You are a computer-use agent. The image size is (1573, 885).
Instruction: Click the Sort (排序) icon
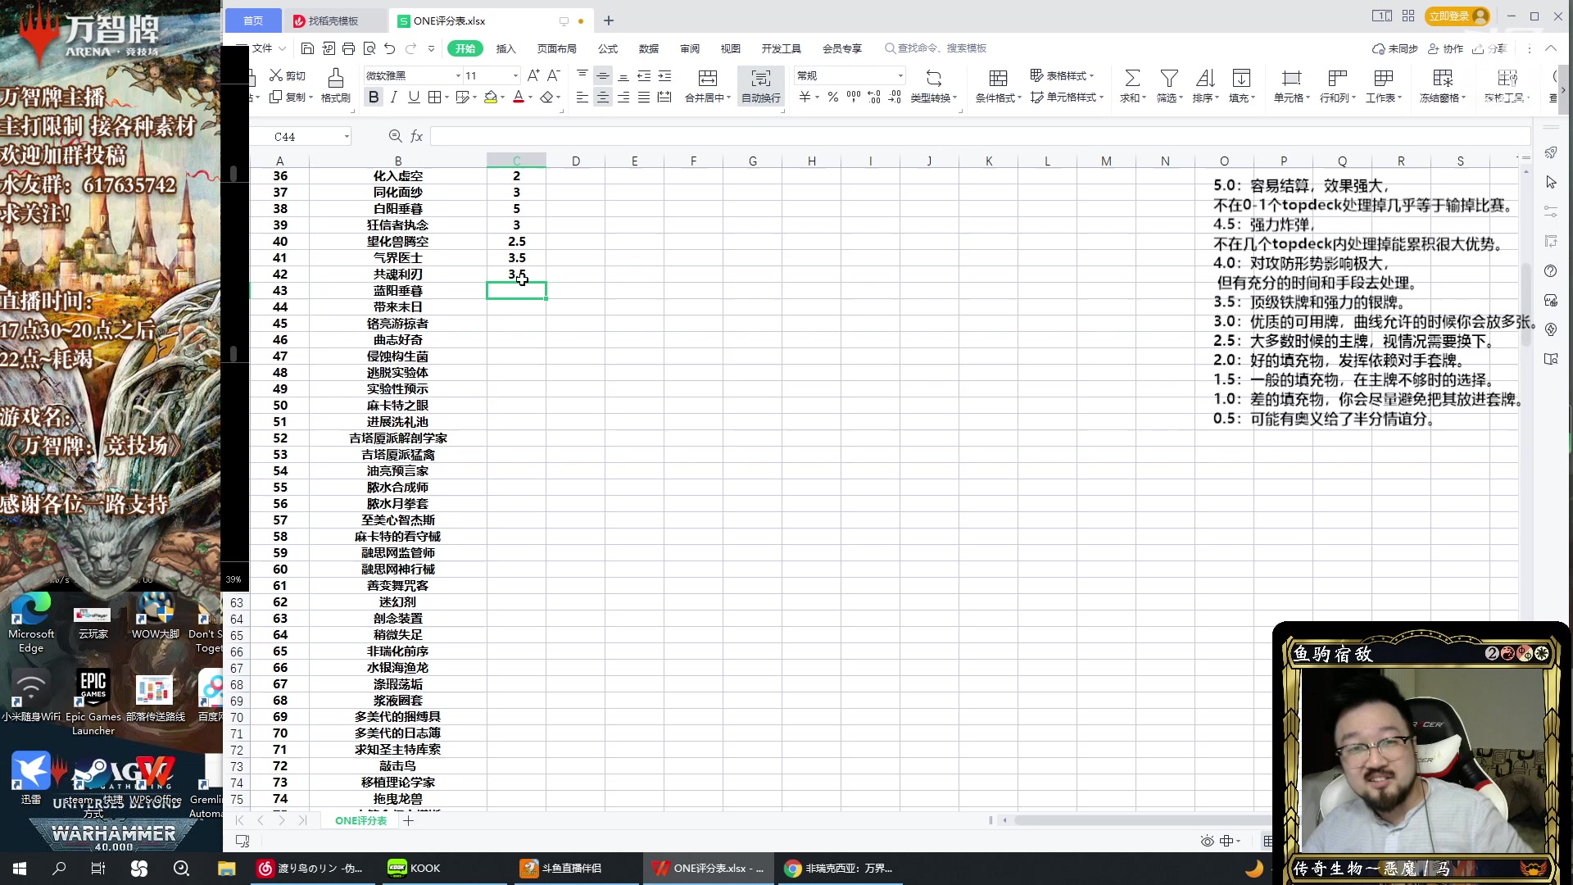1205,78
